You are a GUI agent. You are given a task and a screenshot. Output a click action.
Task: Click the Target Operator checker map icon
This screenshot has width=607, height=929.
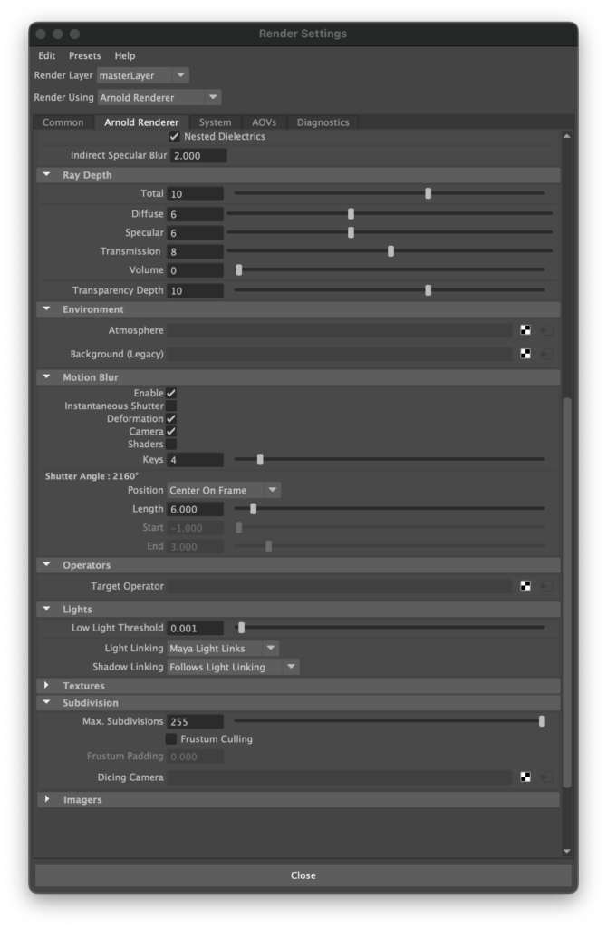click(x=525, y=586)
